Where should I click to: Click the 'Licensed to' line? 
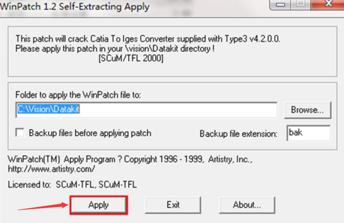72,184
